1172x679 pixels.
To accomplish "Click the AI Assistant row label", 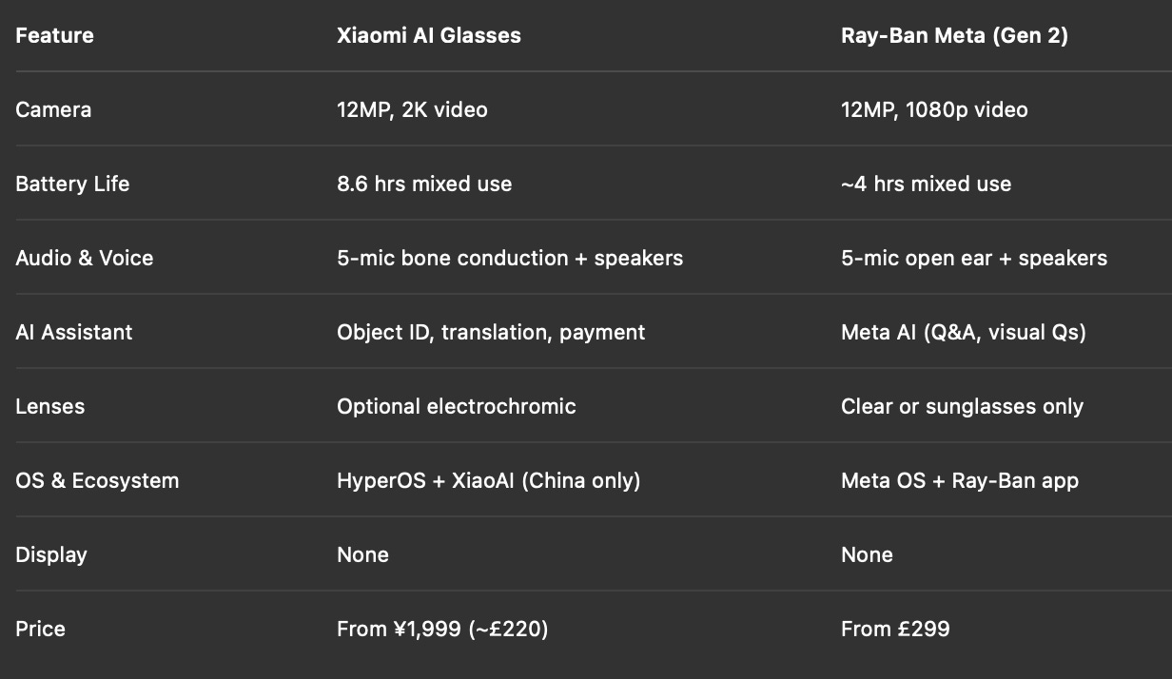I will coord(73,333).
